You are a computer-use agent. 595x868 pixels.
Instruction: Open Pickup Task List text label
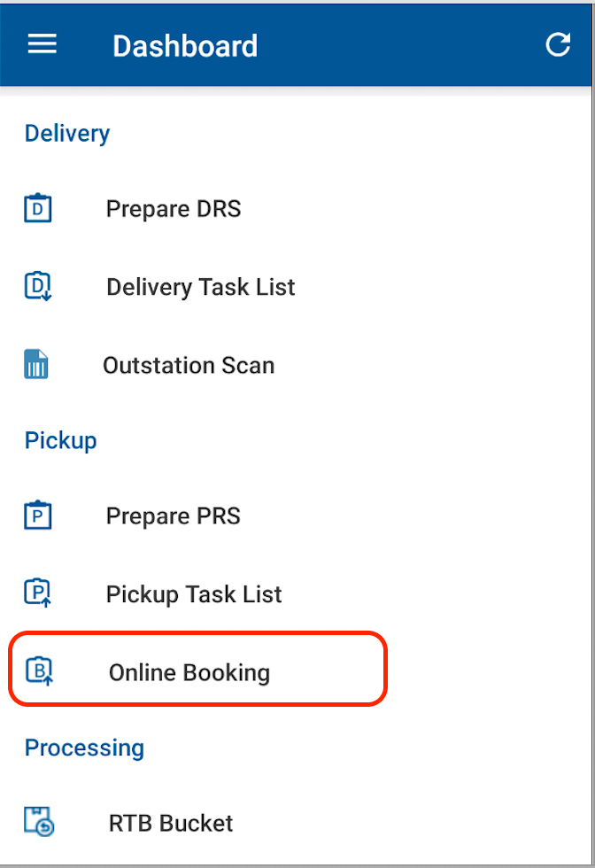tap(194, 593)
